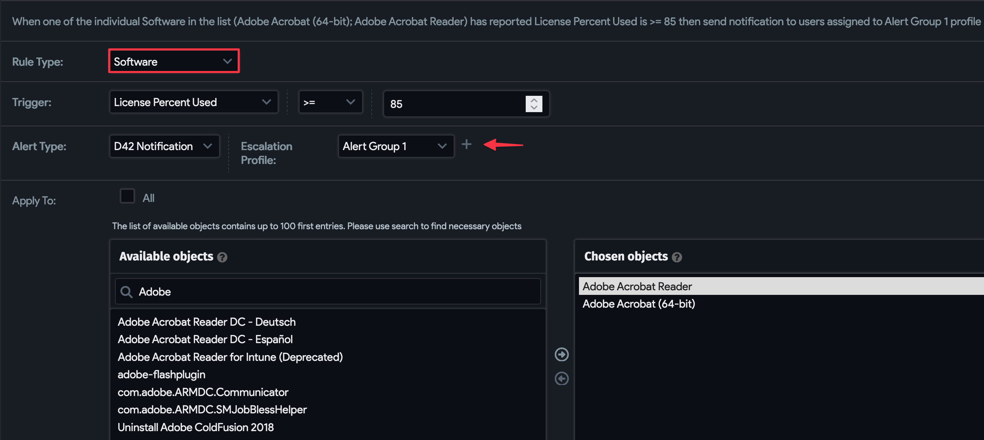
Task: Open the Rule Type Software dropdown
Action: [174, 61]
